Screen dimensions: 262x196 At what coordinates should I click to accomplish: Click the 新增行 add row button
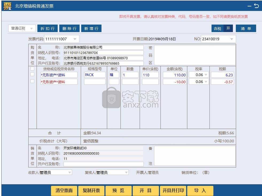click(91, 28)
